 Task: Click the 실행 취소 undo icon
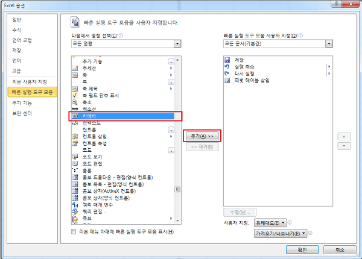pyautogui.click(x=227, y=67)
